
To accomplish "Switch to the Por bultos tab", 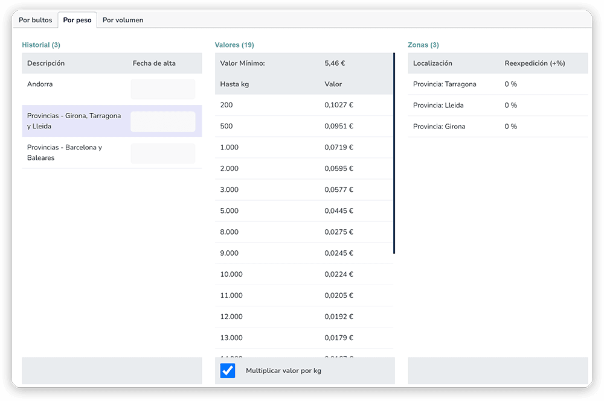I will click(35, 20).
